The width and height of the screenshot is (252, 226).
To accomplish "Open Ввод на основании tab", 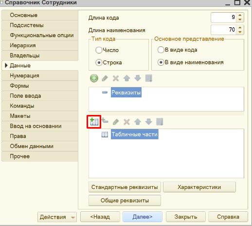I will click(x=40, y=126).
